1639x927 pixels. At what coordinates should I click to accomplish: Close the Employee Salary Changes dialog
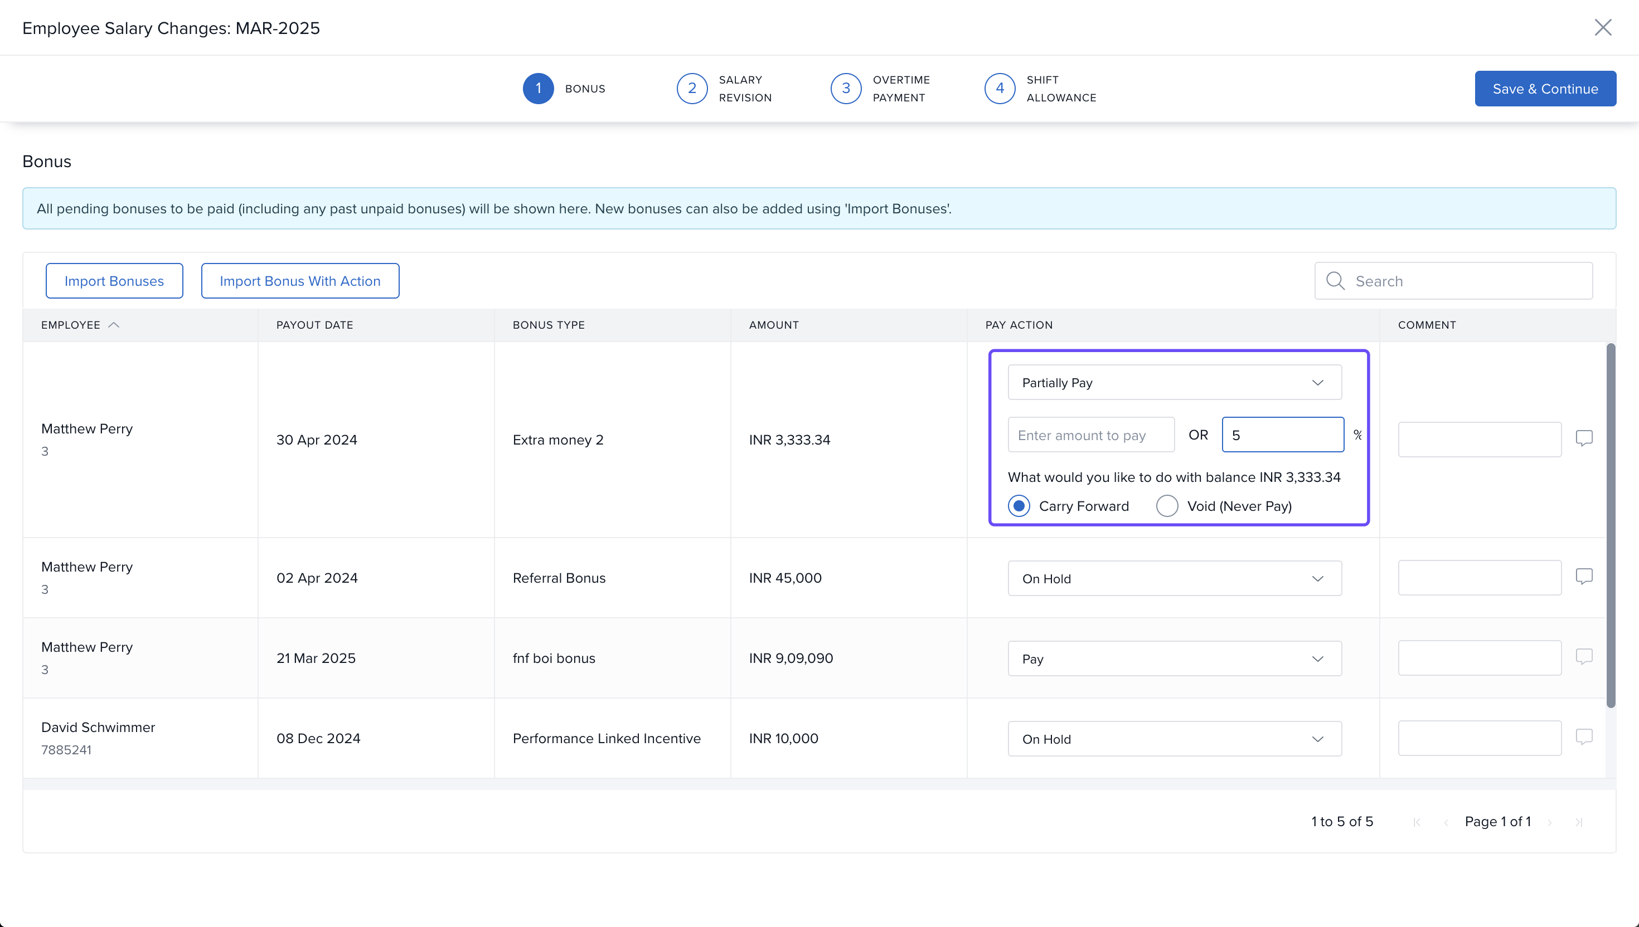click(1603, 27)
